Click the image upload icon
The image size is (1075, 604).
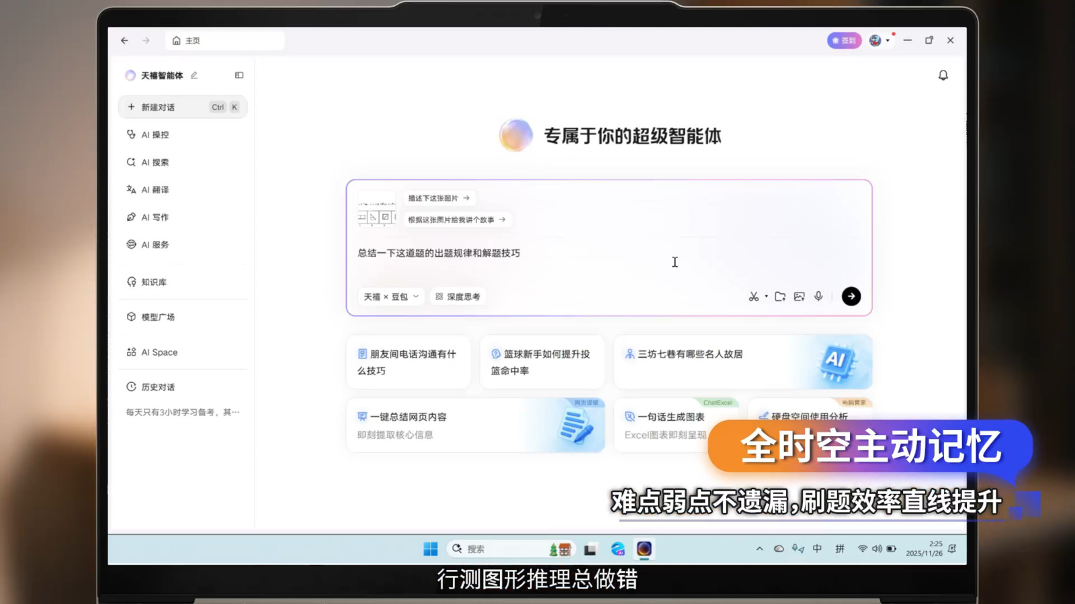pos(799,296)
